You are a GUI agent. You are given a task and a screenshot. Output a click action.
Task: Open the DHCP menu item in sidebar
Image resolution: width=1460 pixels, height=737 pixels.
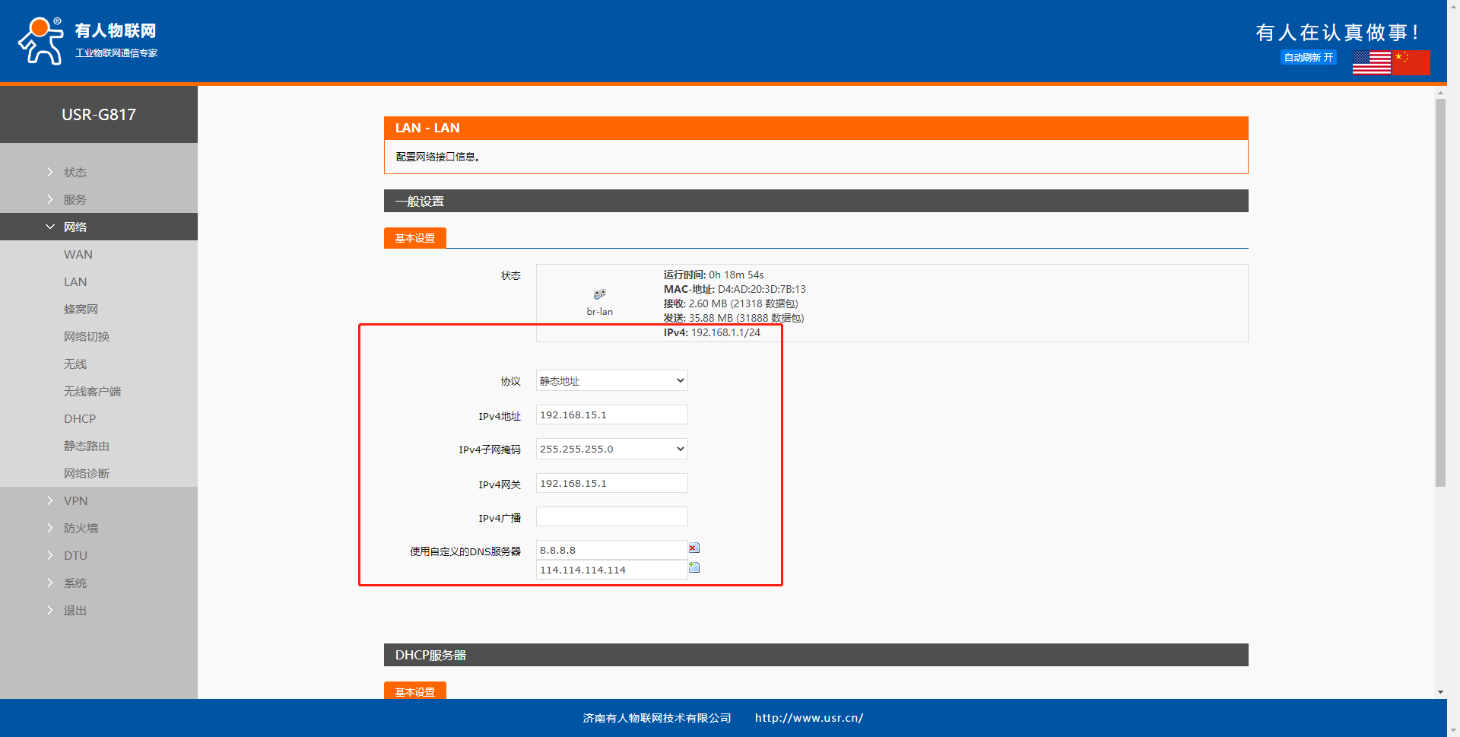(x=80, y=419)
